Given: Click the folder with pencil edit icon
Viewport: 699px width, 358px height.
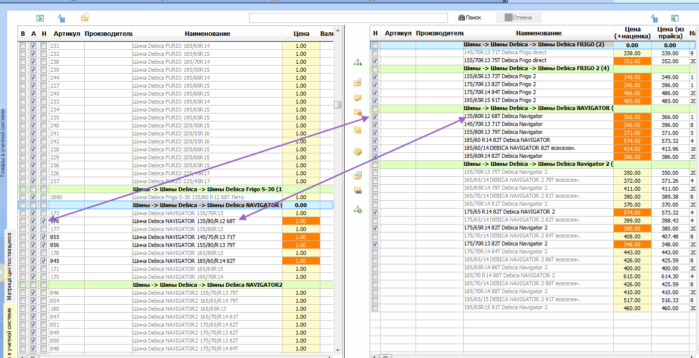Looking at the screenshot, I should tap(358, 98).
